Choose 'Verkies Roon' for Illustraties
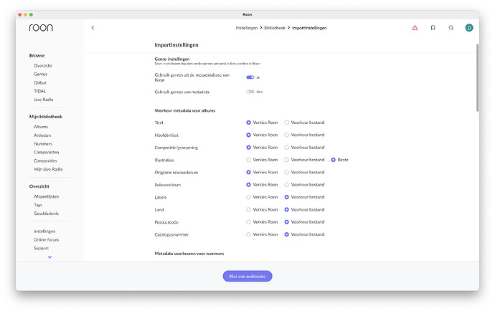 [x=249, y=160]
